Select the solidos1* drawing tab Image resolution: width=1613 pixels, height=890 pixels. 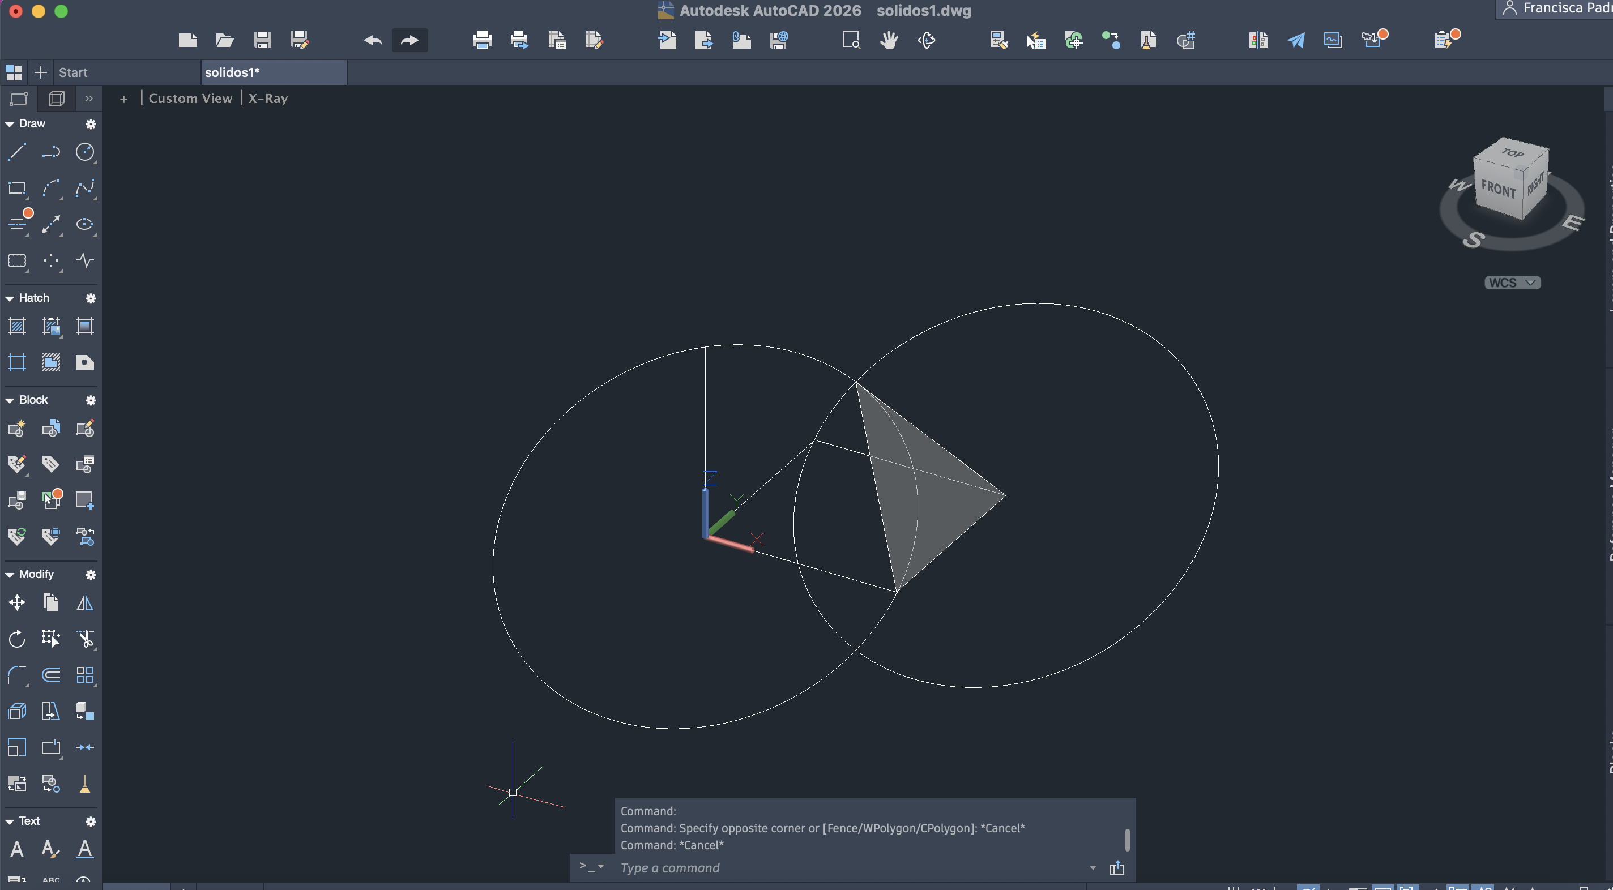232,72
